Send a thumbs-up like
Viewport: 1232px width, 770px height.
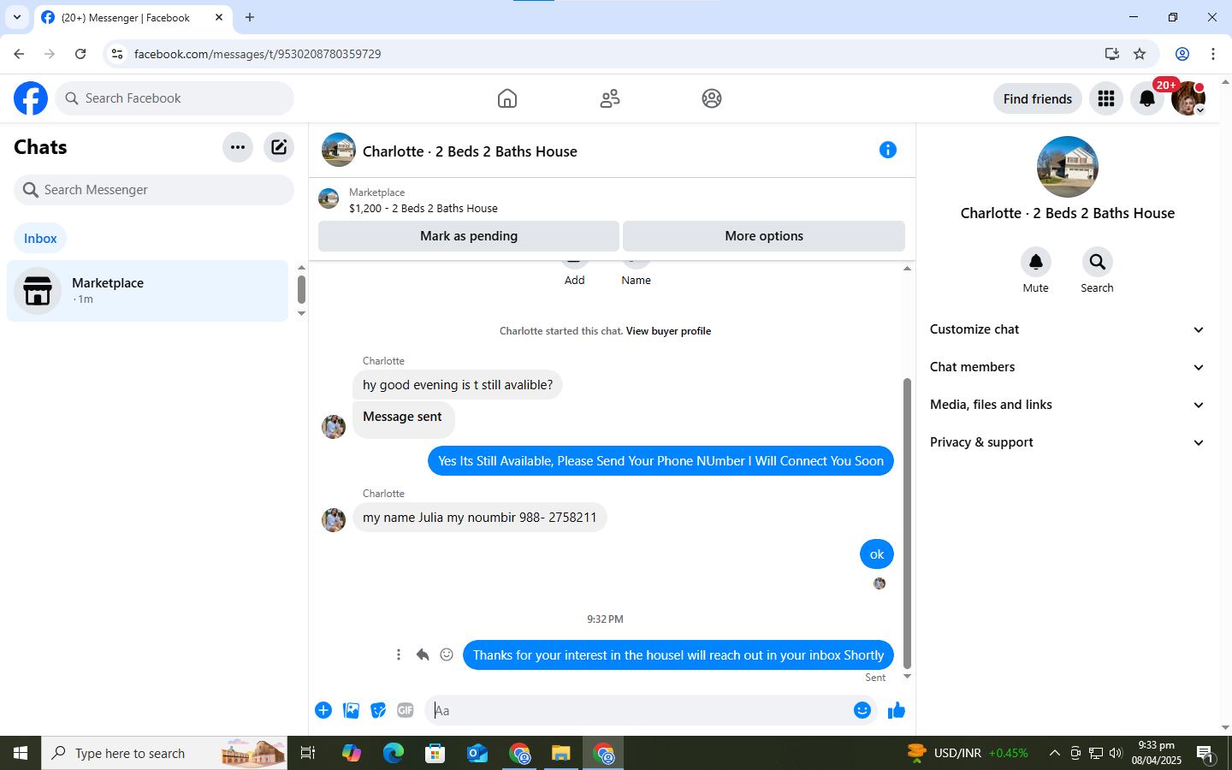click(x=896, y=710)
